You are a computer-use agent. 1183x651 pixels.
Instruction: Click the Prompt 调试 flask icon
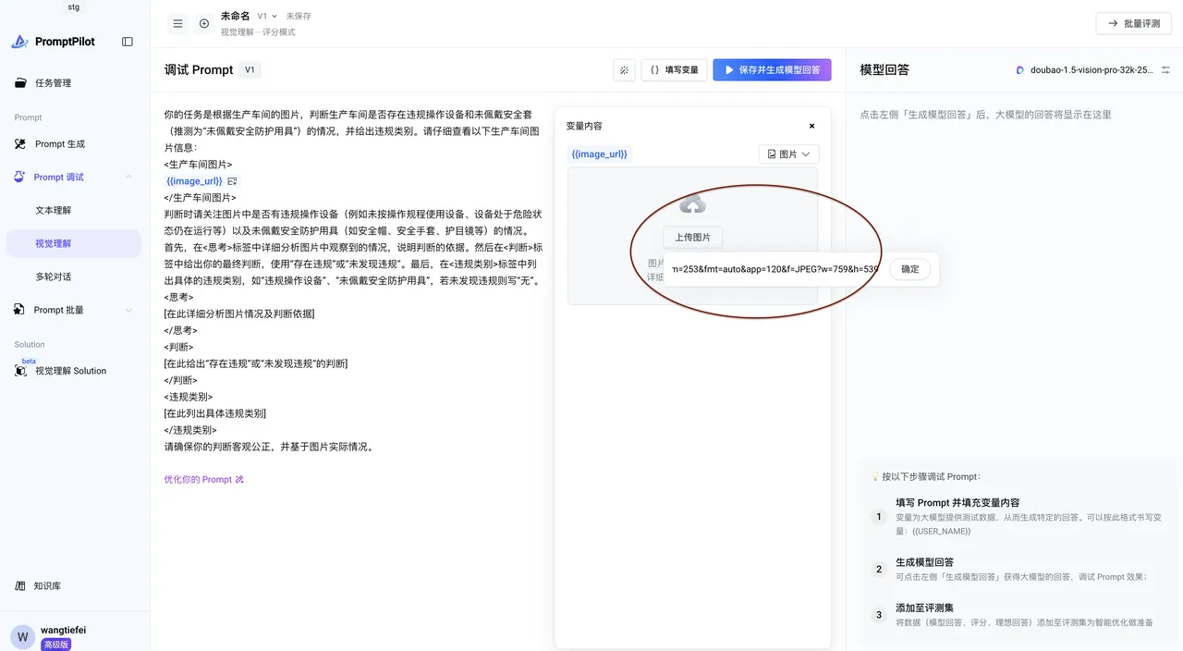[20, 177]
